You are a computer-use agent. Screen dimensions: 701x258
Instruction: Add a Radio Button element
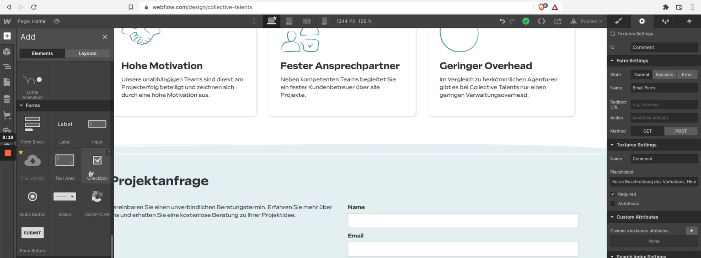click(x=32, y=203)
